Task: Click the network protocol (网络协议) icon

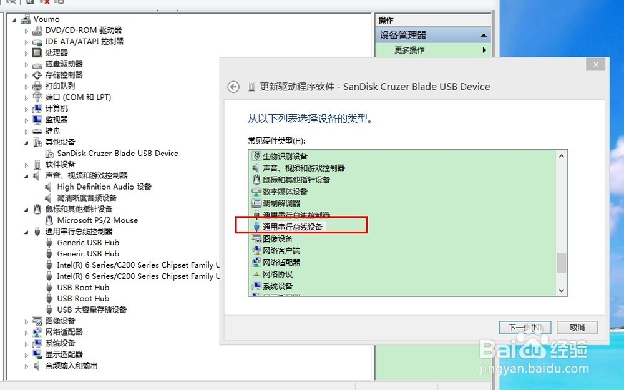Action: point(256,274)
